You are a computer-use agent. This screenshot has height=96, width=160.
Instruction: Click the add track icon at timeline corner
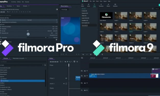(82, 58)
